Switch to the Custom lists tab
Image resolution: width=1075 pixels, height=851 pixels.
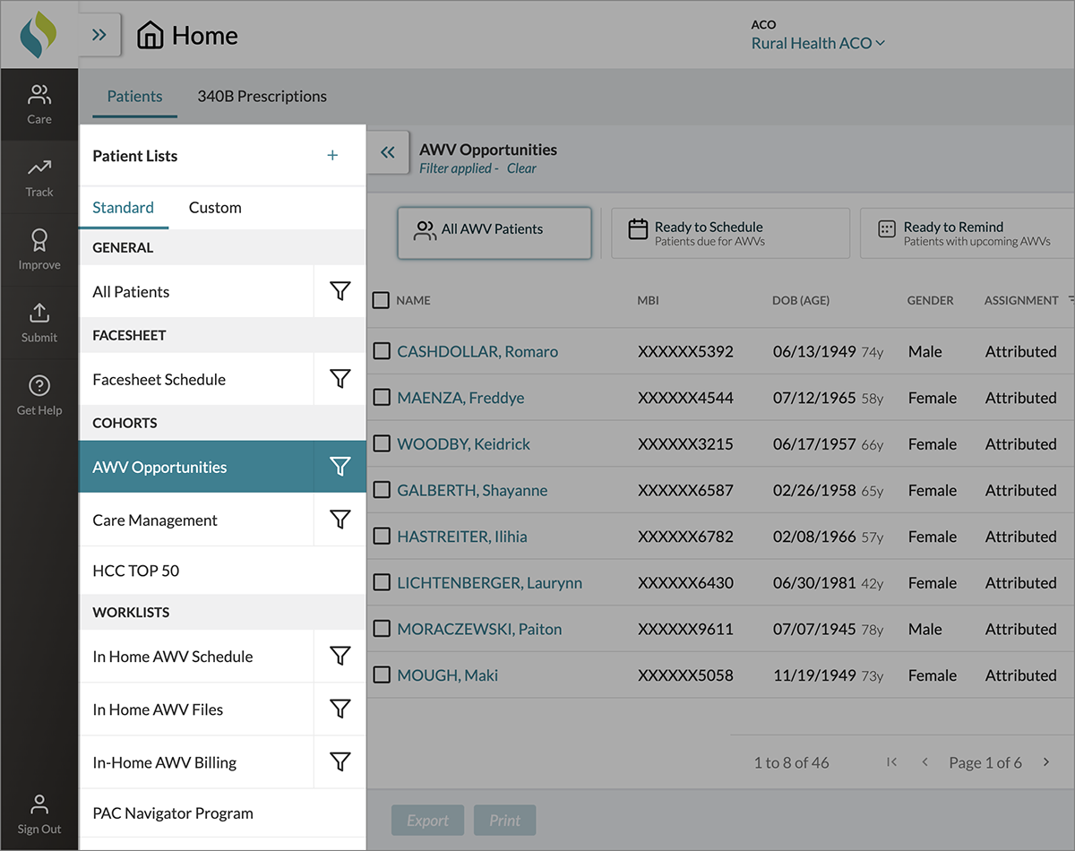coord(215,208)
